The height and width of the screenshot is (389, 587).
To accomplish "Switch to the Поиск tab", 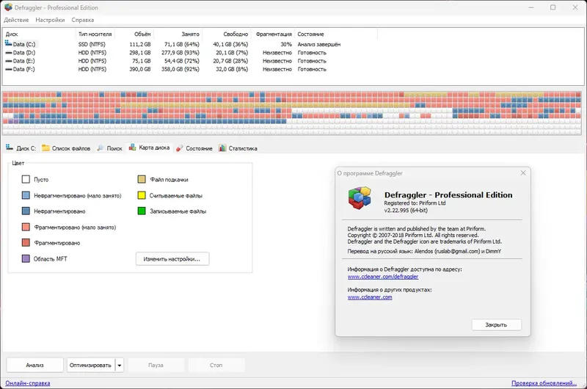I will pyautogui.click(x=109, y=148).
